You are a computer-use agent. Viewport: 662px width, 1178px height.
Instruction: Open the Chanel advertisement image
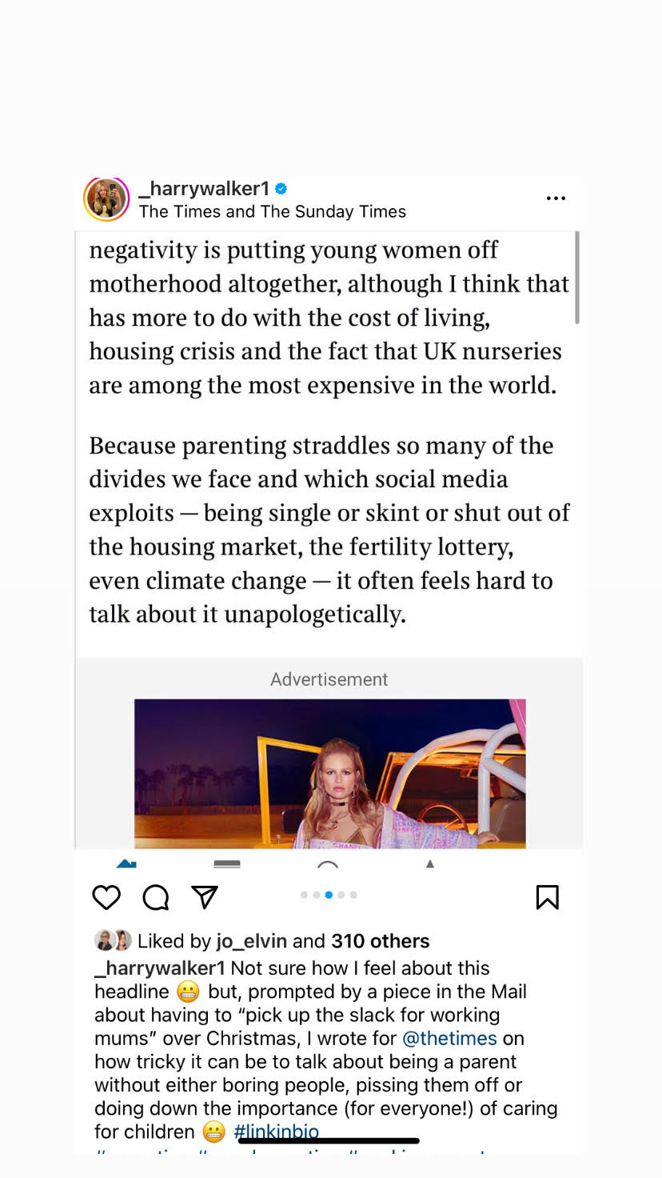pos(329,773)
